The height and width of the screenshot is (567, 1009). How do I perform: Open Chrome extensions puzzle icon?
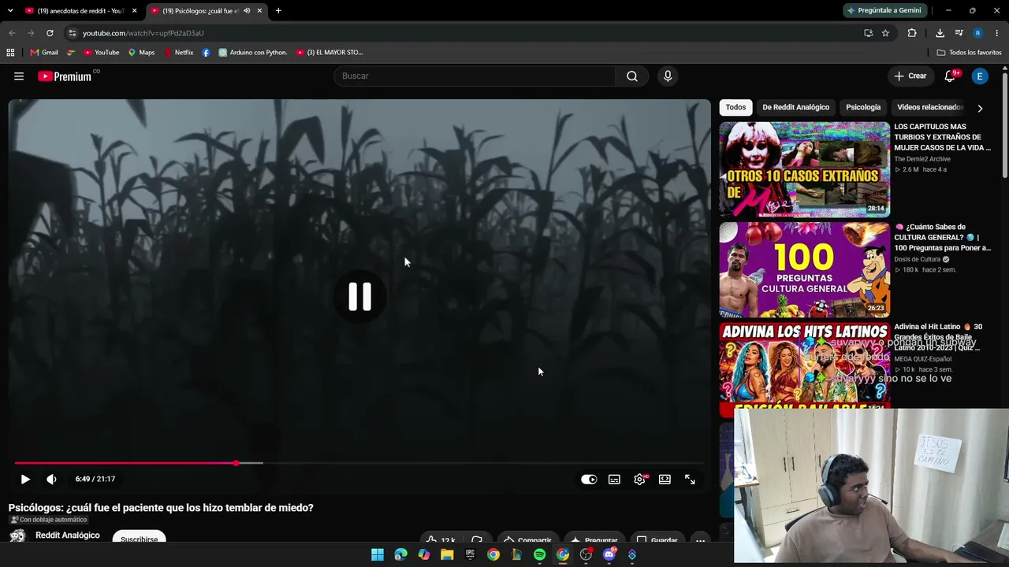pos(912,33)
